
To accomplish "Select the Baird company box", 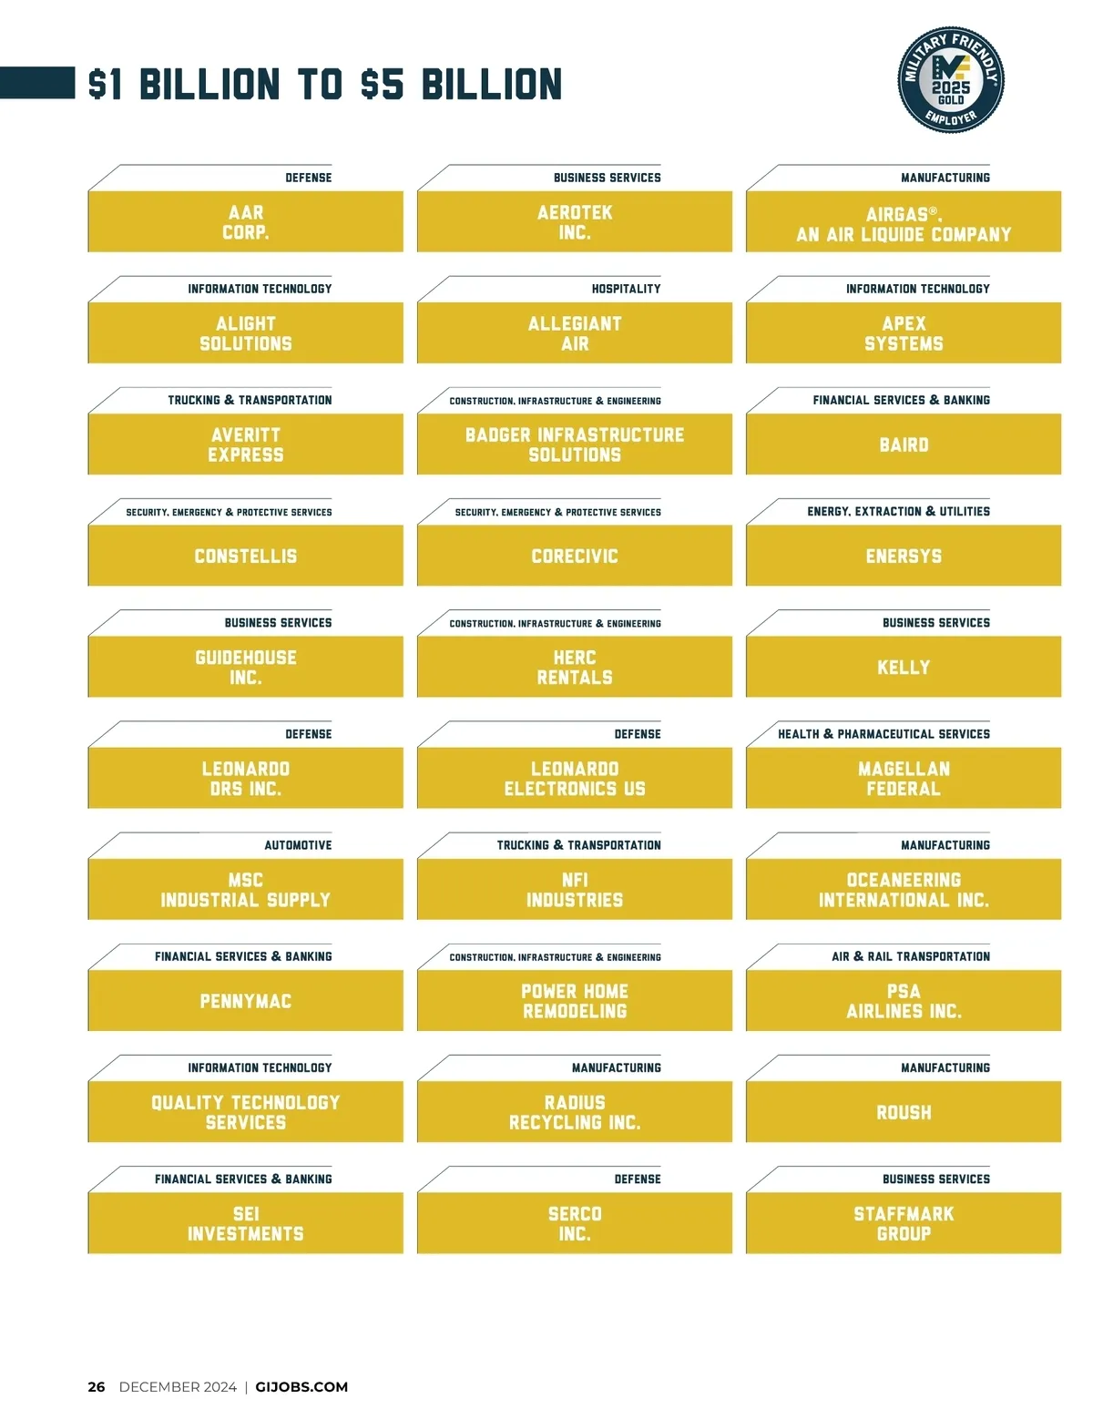I will point(904,444).
